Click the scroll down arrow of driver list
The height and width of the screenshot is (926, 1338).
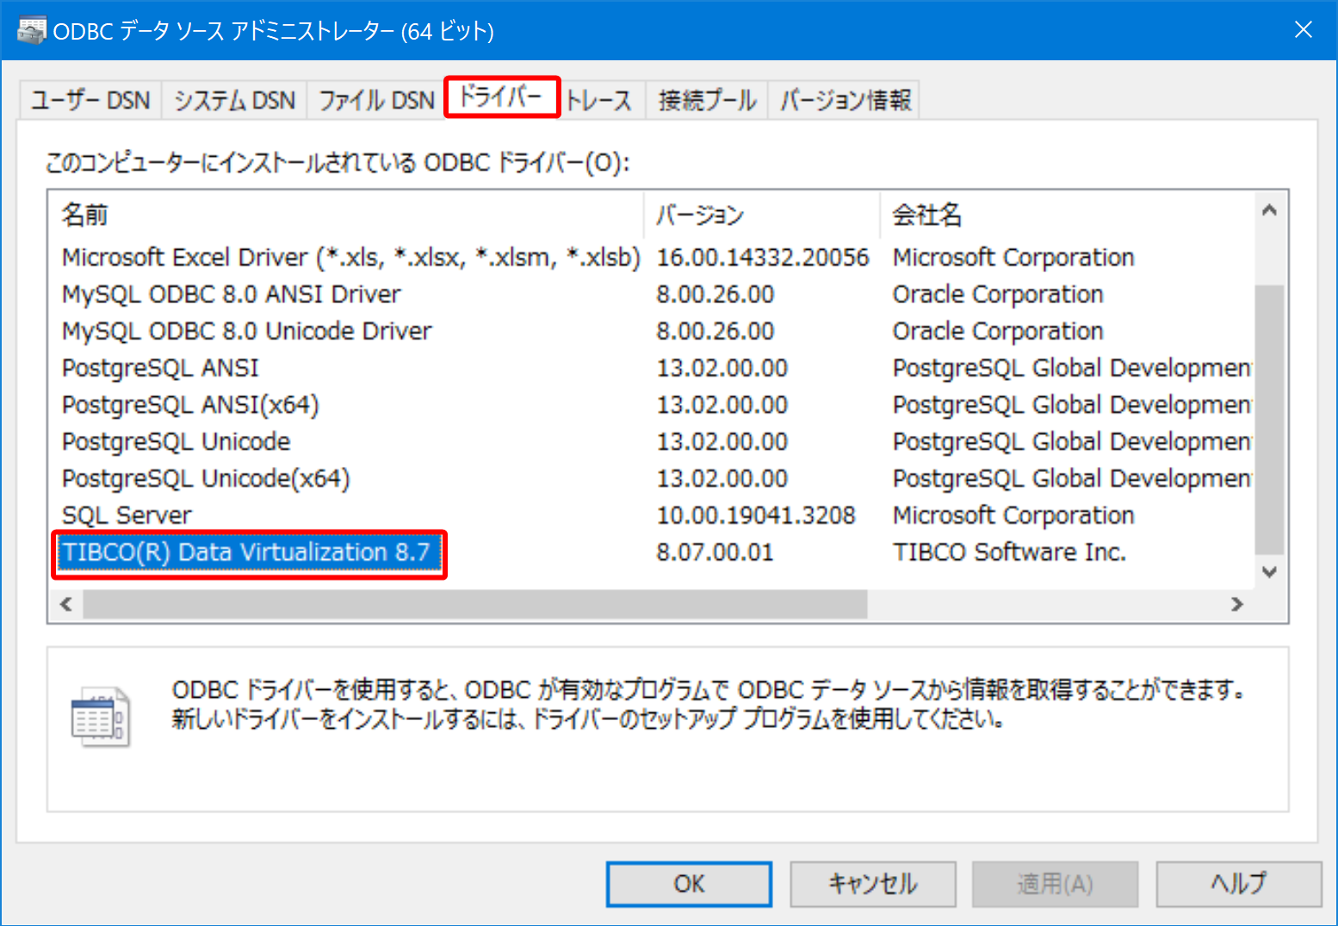[1269, 571]
